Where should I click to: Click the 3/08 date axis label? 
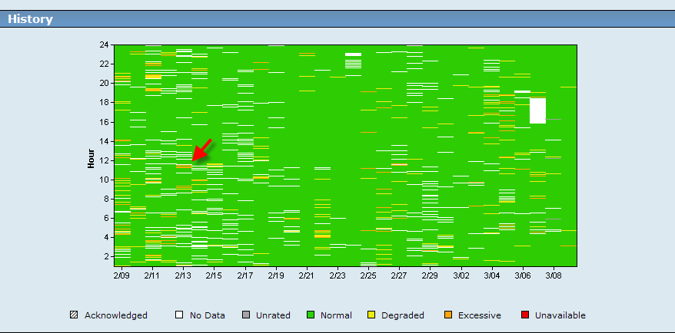pyautogui.click(x=554, y=275)
